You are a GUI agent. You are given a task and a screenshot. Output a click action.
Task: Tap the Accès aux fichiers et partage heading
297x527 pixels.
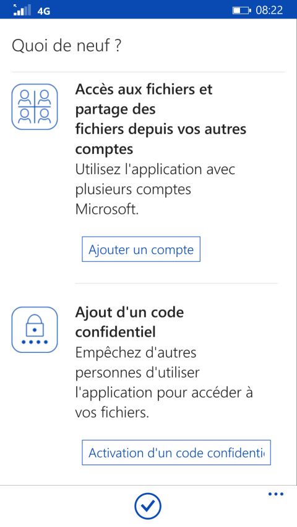click(x=161, y=119)
